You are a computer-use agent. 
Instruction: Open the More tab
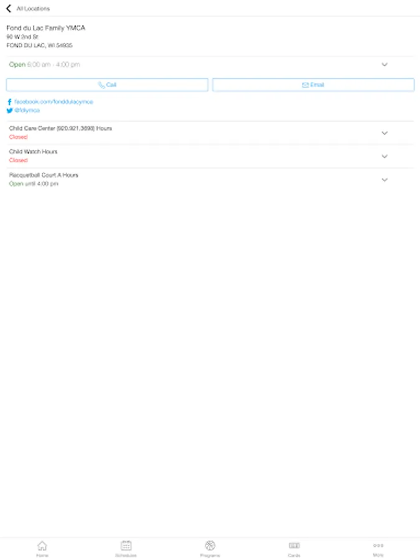pyautogui.click(x=378, y=549)
